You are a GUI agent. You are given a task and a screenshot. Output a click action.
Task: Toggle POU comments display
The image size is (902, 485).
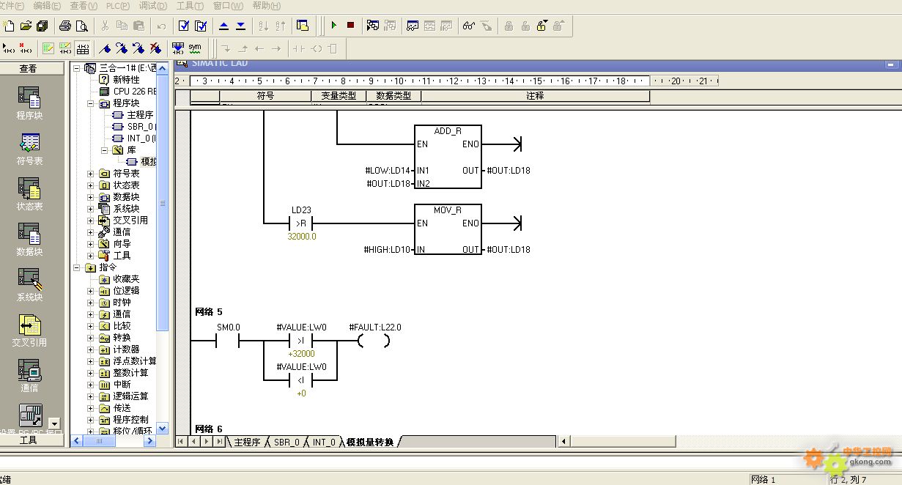(x=48, y=48)
